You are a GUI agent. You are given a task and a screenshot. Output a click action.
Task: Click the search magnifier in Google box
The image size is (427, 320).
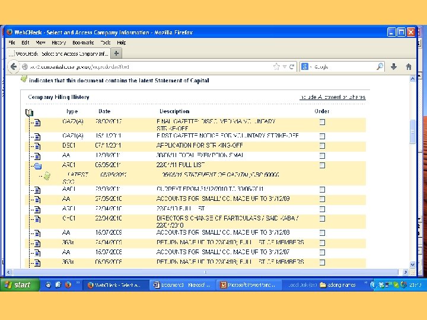pyautogui.click(x=380, y=66)
